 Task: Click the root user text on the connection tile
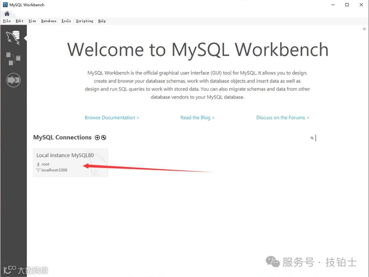45,164
